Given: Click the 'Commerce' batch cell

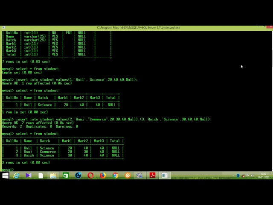Looking at the screenshot, I should [48, 152].
